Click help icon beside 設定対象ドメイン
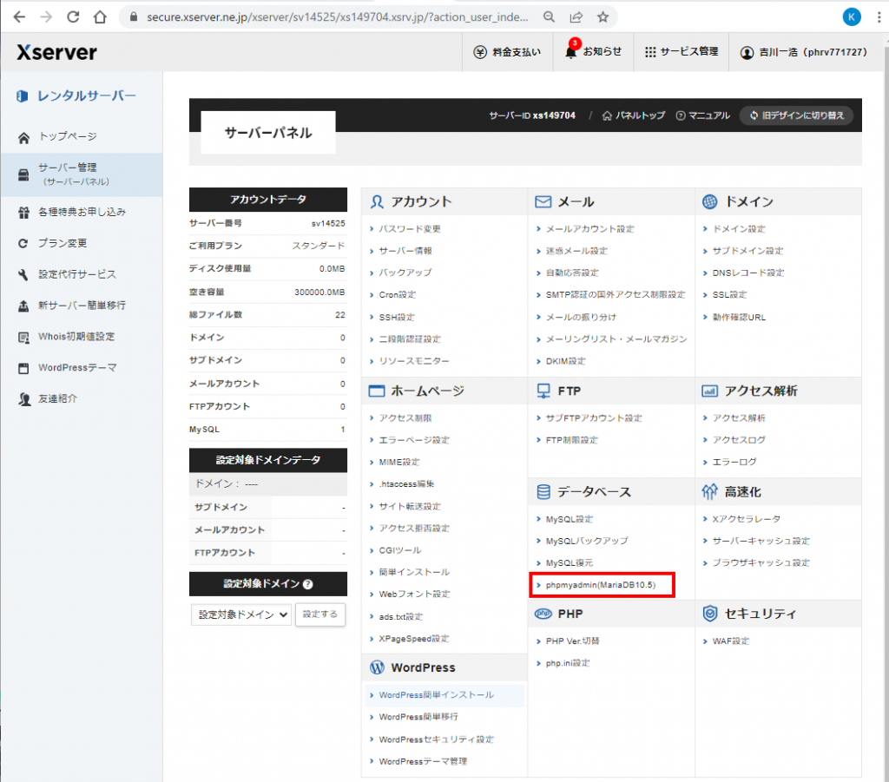Viewport: 889px width, 782px height. (x=308, y=584)
